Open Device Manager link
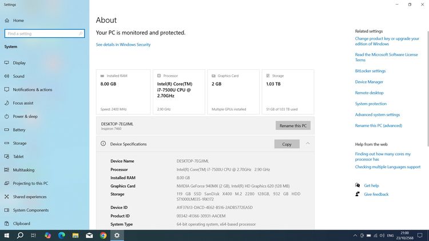The image size is (429, 241). 369,82
